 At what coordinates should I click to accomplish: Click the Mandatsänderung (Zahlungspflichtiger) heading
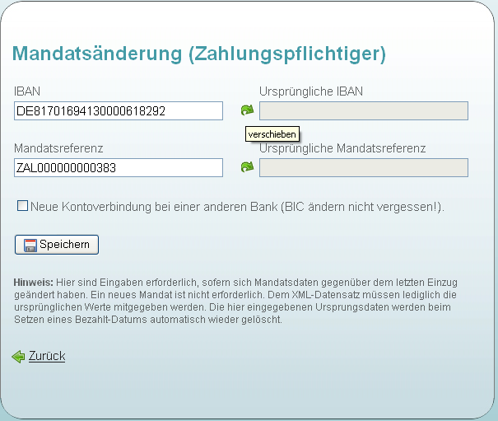point(198,54)
